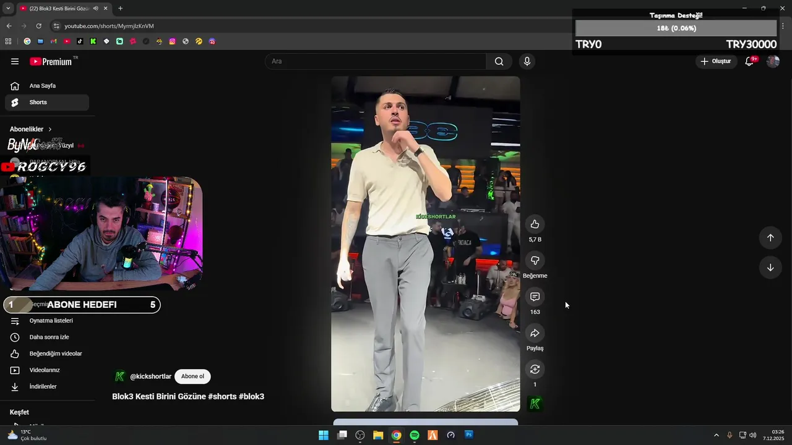
Task: Show hidden system tray icons
Action: click(x=717, y=435)
